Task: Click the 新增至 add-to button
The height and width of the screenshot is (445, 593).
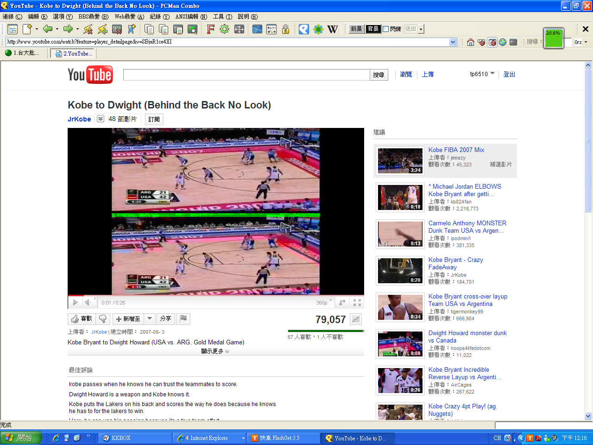Action: [128, 319]
